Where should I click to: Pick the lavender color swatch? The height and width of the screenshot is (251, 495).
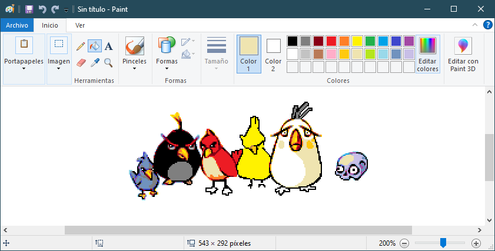coord(409,54)
